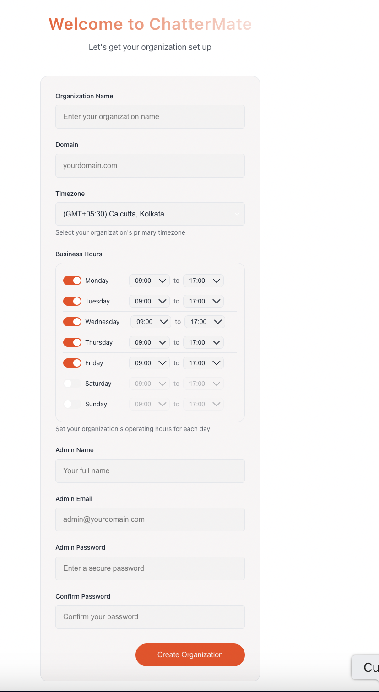379x692 pixels.
Task: Turn off the Tuesday toggle
Action: [x=72, y=301]
